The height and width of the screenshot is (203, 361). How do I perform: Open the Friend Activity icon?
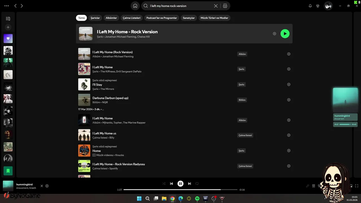tap(318, 6)
